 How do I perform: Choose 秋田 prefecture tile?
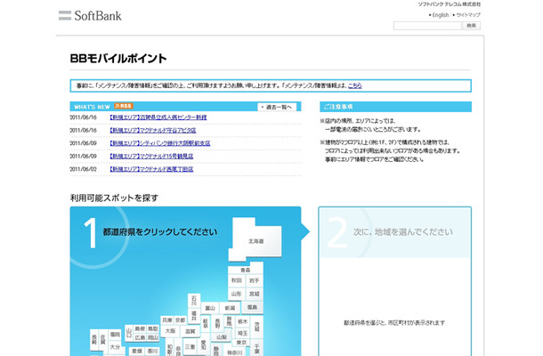tap(236, 280)
